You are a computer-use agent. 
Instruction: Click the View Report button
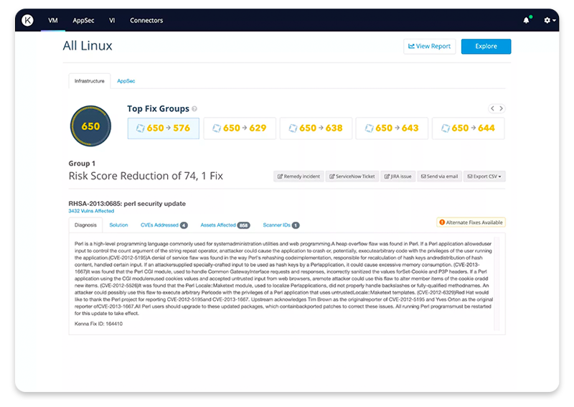point(429,46)
